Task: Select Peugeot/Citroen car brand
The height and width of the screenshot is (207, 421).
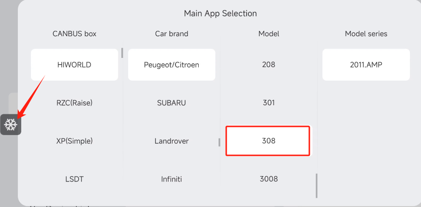Action: pyautogui.click(x=172, y=65)
